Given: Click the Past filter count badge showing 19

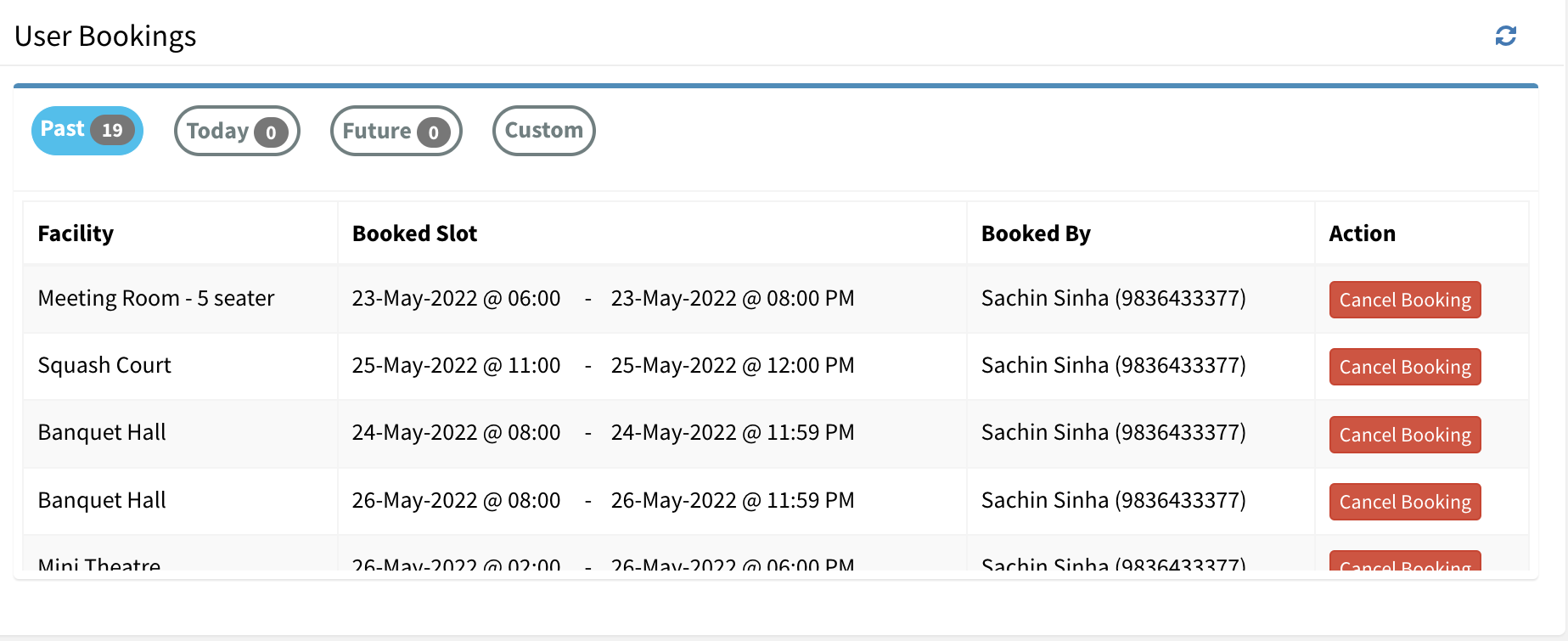Looking at the screenshot, I should [111, 130].
